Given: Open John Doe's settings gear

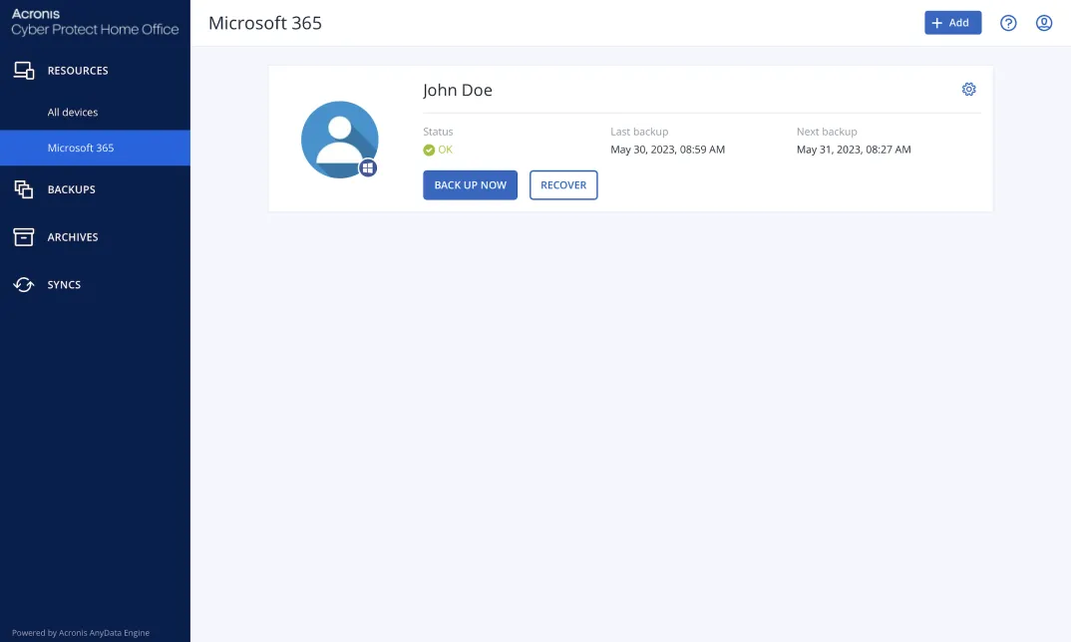Looking at the screenshot, I should (968, 90).
